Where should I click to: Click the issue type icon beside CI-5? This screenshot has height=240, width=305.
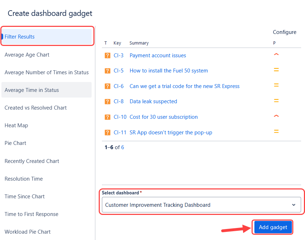click(107, 71)
